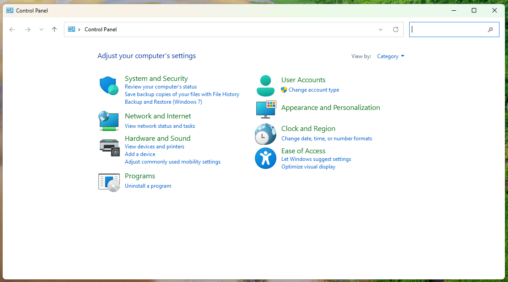Click the back arrow navigation button
This screenshot has width=508, height=282.
click(13, 29)
